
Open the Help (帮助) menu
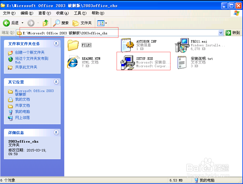click(98, 13)
